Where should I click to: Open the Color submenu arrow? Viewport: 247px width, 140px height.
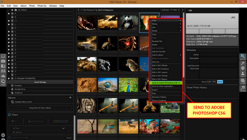(x=181, y=21)
